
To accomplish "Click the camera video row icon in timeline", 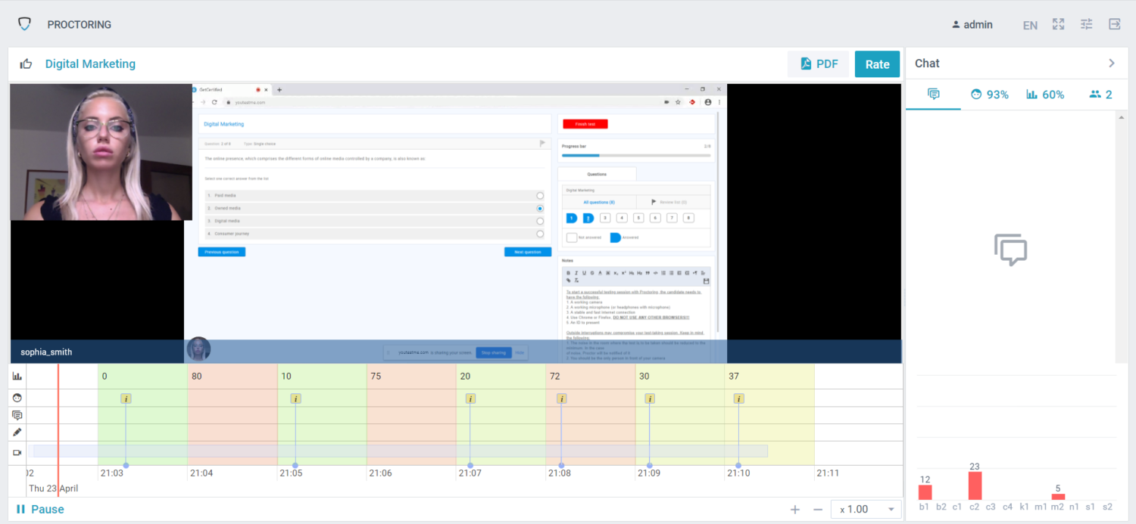I will pyautogui.click(x=17, y=452).
